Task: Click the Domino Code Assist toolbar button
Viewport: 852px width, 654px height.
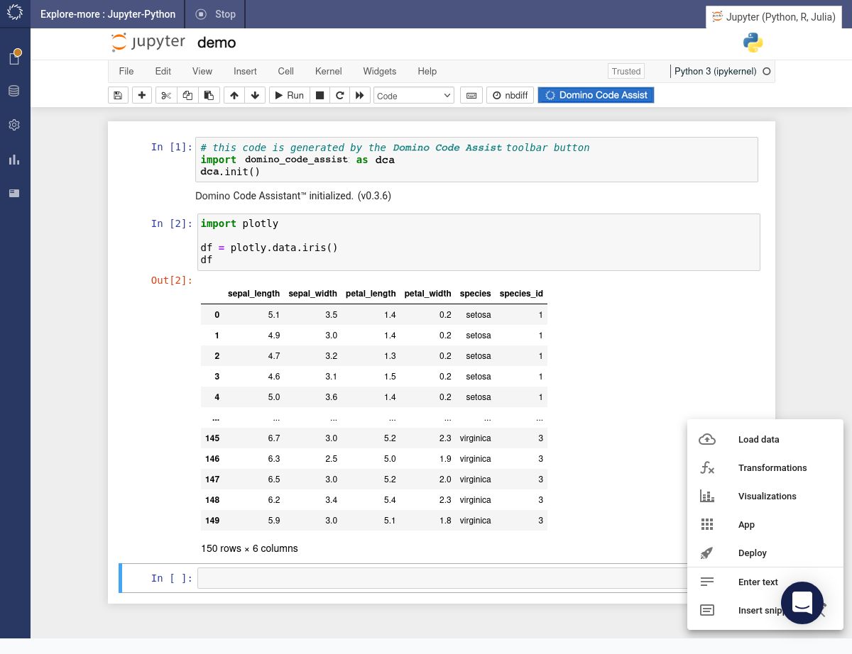Action: point(596,95)
